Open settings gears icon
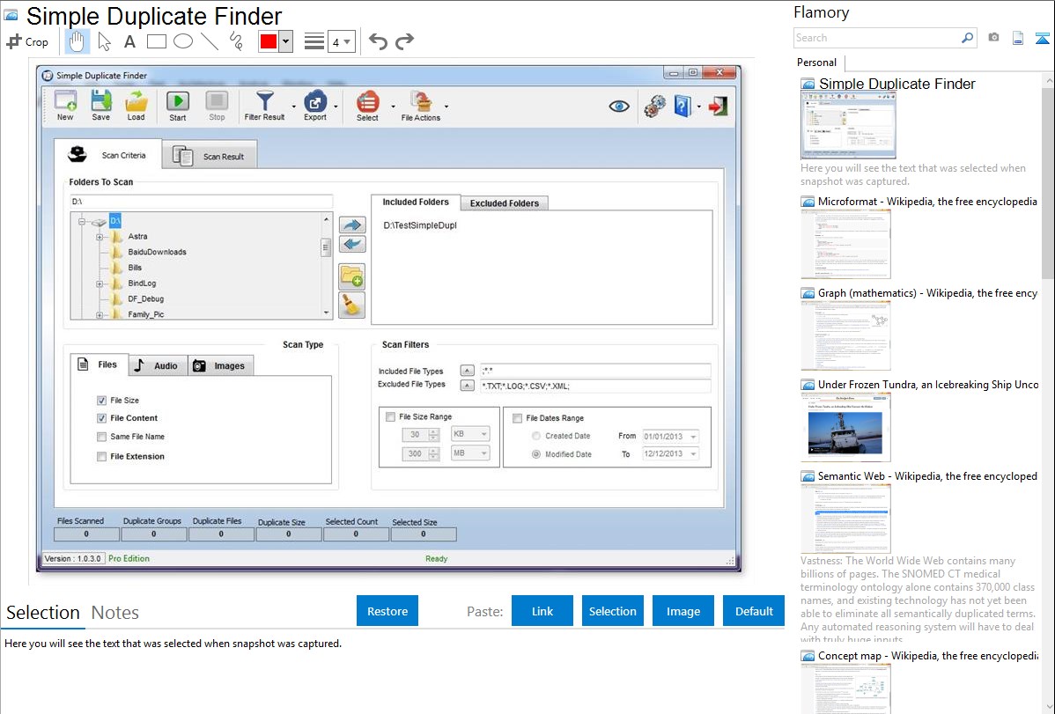 pyautogui.click(x=654, y=107)
